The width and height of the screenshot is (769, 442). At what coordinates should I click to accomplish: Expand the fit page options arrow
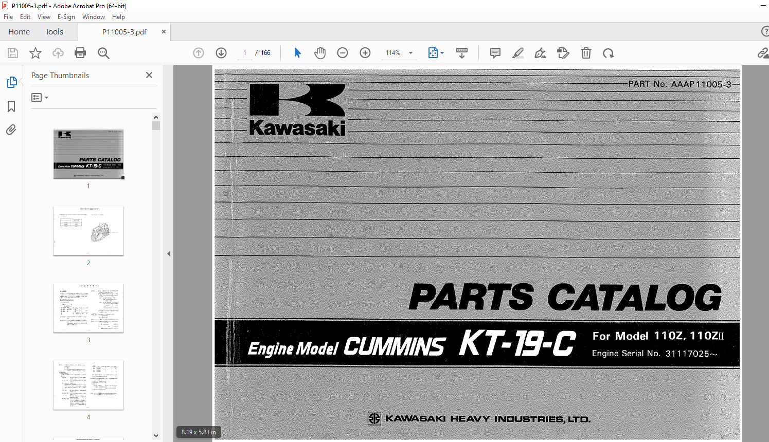coord(442,53)
